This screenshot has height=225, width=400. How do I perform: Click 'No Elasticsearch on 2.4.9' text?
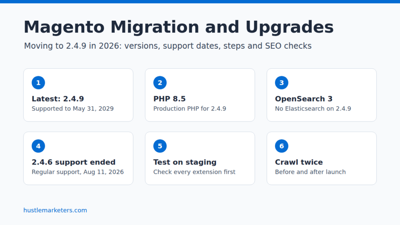(x=313, y=109)
